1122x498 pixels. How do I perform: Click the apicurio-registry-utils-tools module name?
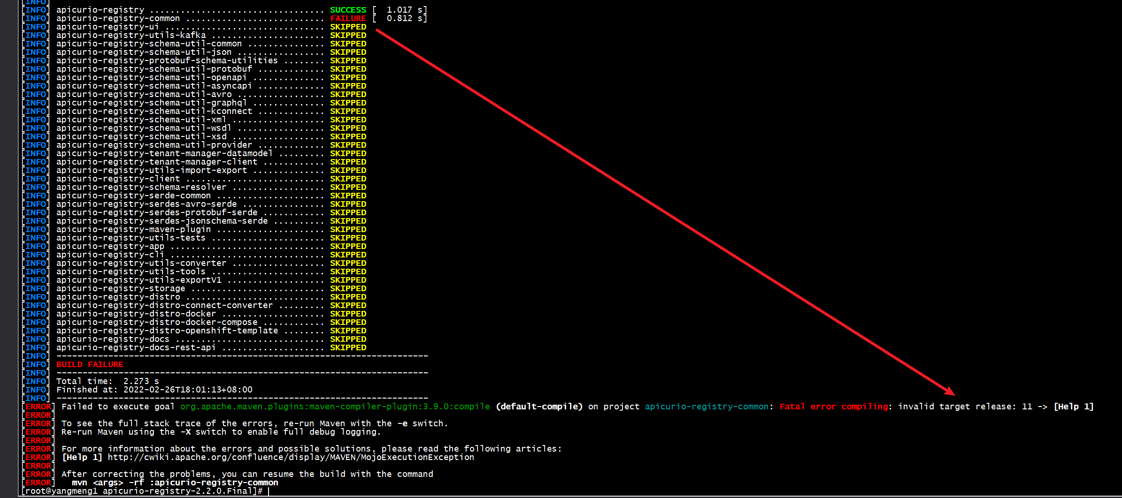click(x=131, y=272)
